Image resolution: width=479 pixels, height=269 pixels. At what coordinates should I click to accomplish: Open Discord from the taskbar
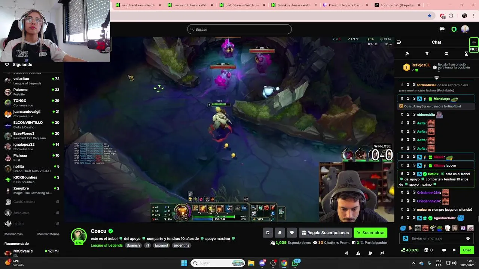(x=262, y=263)
